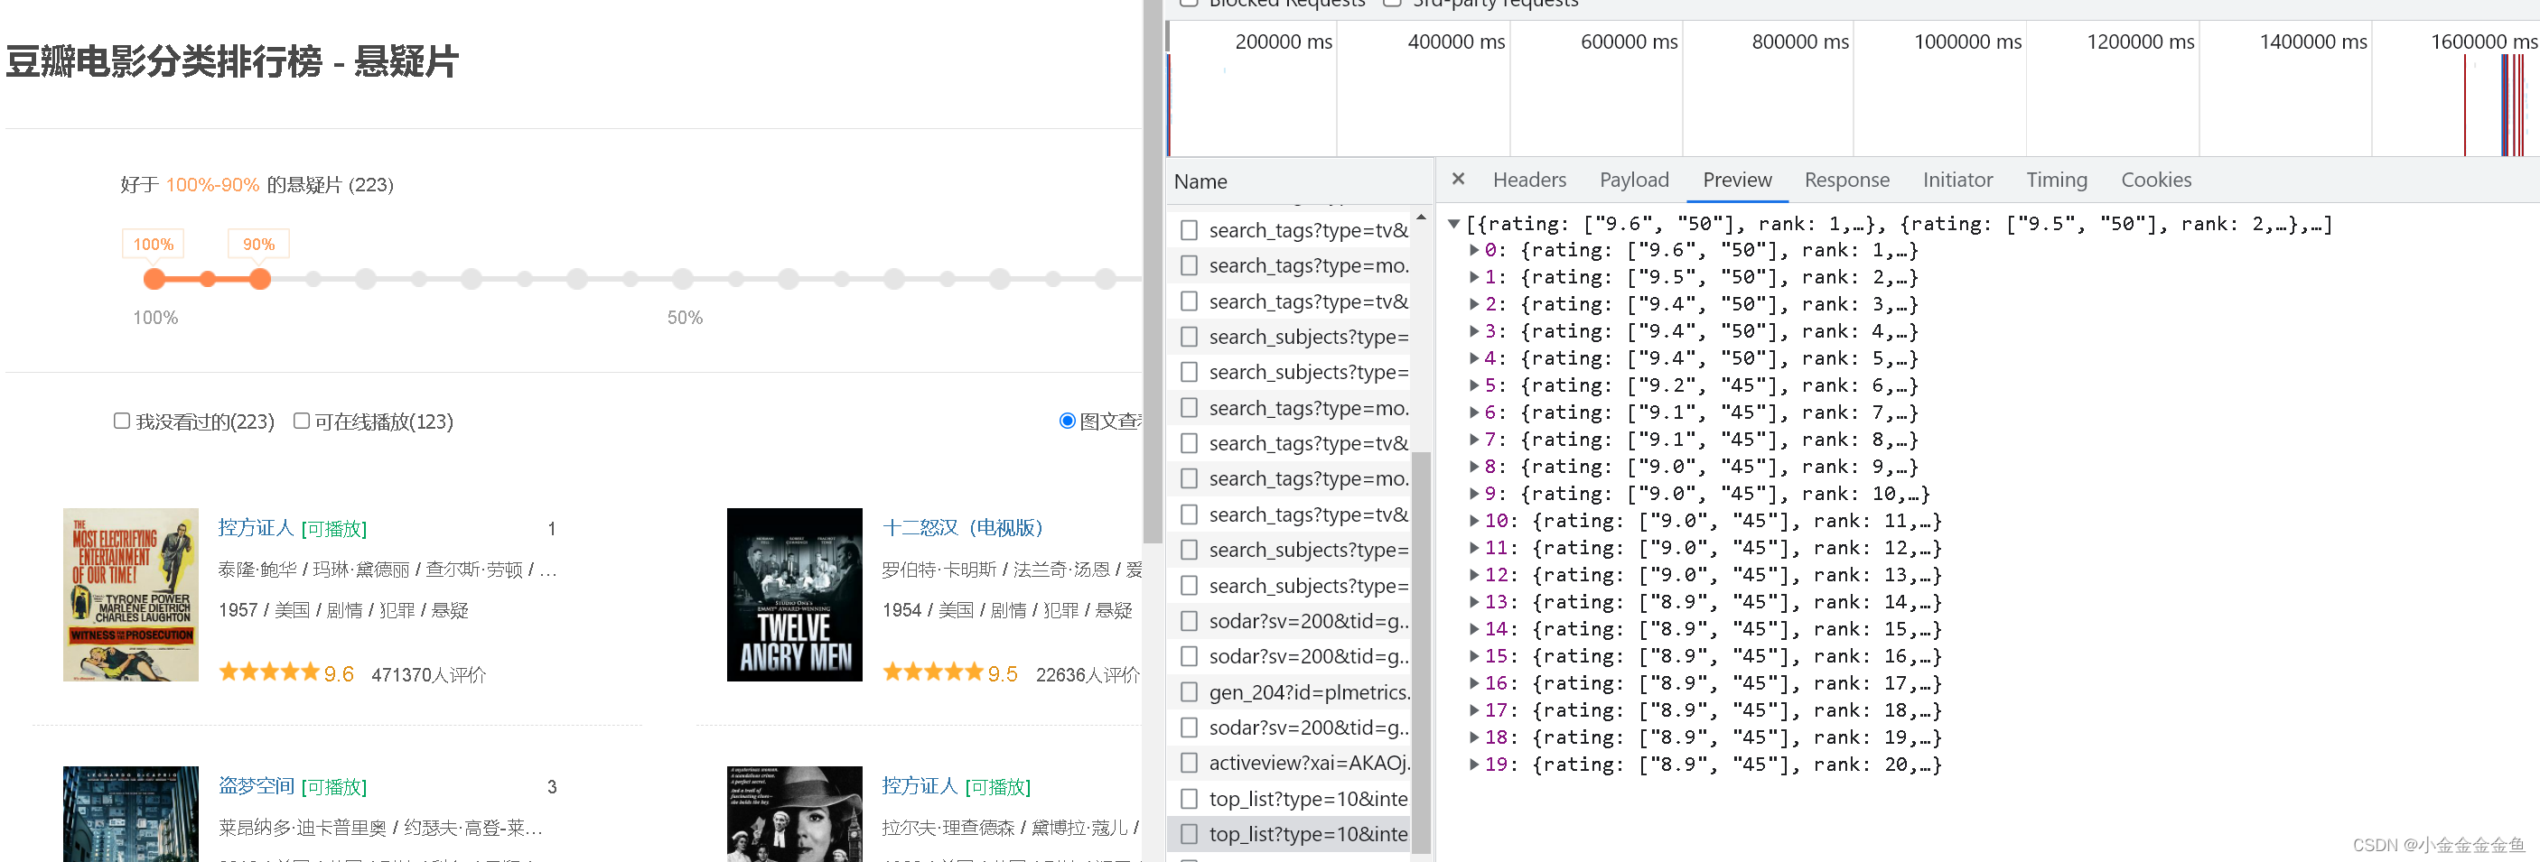Open the 盗梦空间 movie title link
Image resolution: width=2540 pixels, height=862 pixels.
click(x=256, y=786)
